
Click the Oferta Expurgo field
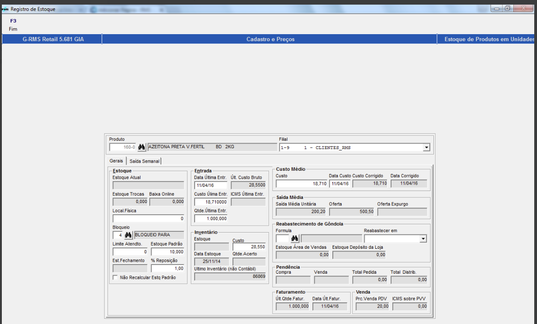403,212
